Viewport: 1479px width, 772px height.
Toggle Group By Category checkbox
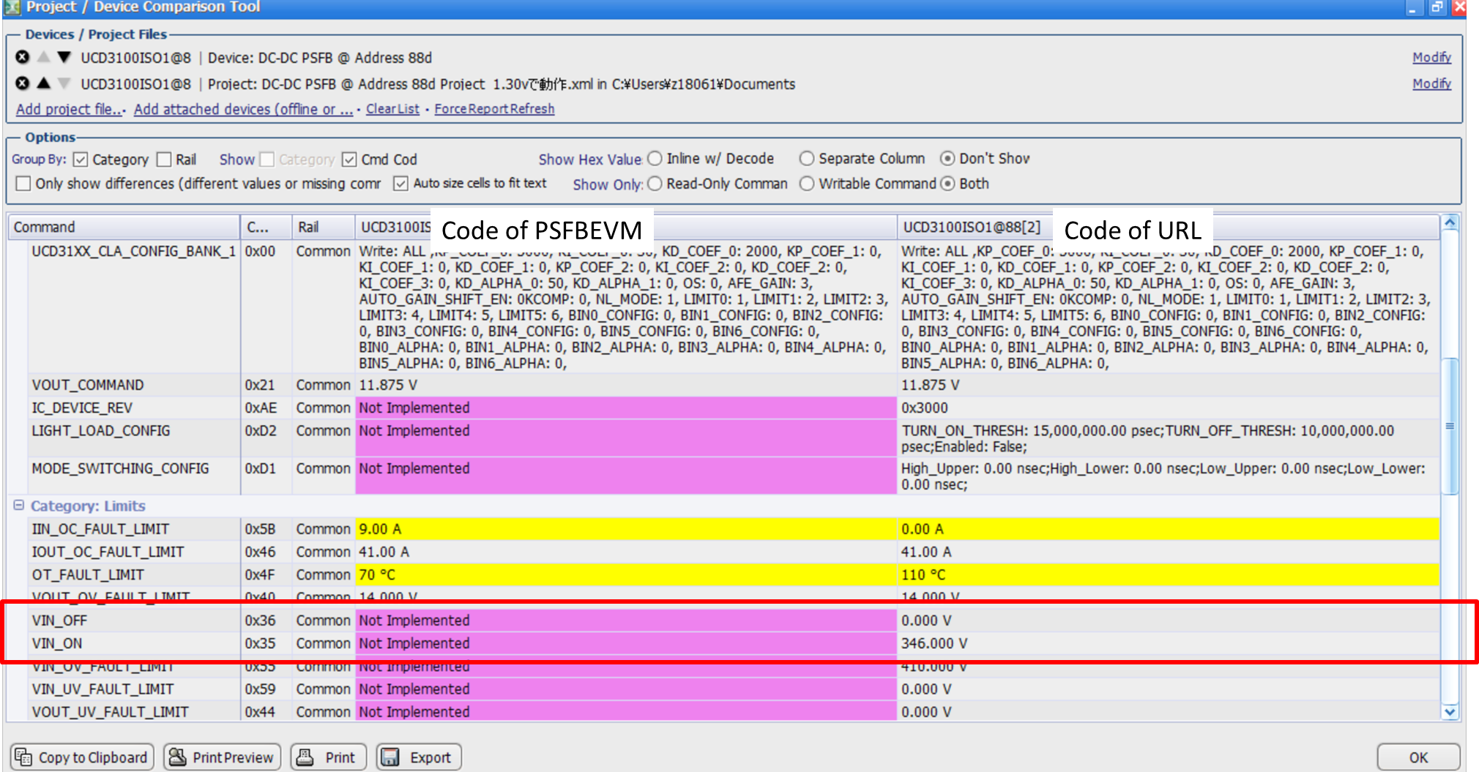tap(81, 160)
